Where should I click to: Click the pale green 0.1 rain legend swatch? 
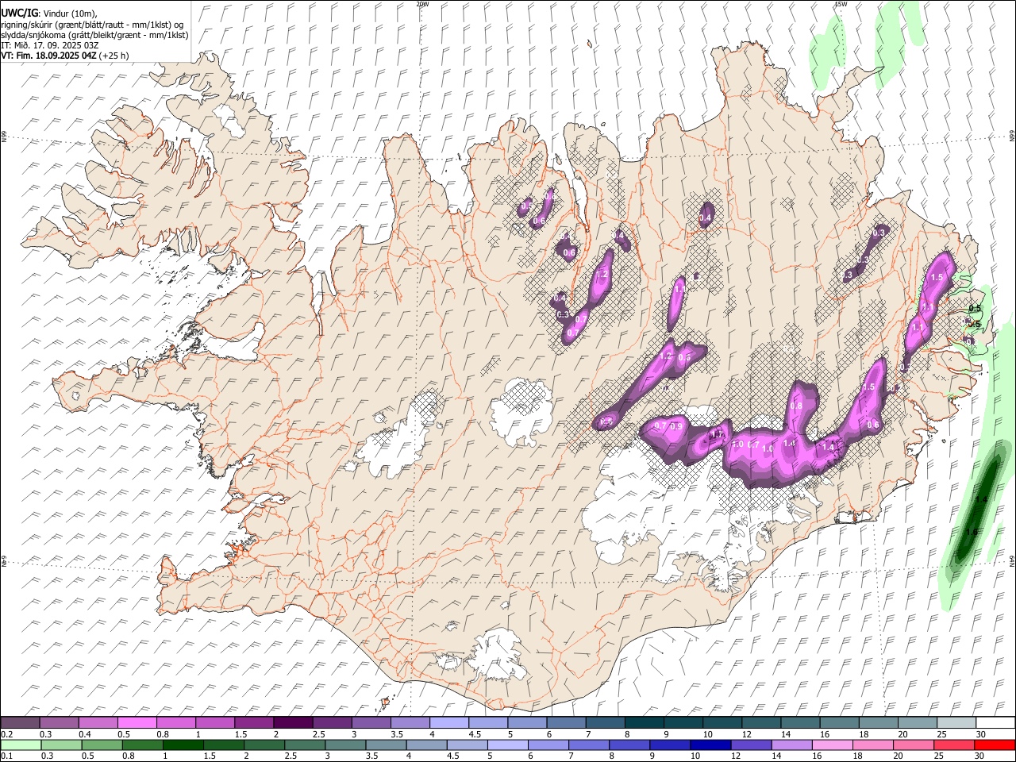pos(21,745)
